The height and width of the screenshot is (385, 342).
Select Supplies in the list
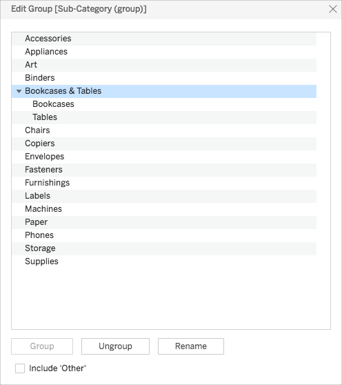point(164,261)
